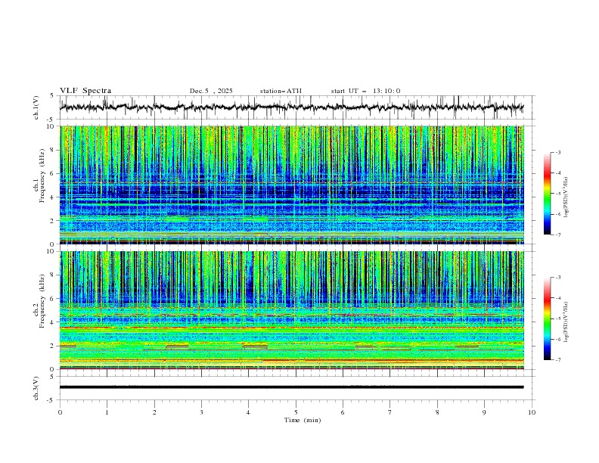The image size is (599, 463).
Task: Click the "10" tick on the time axis
Action: 532,412
